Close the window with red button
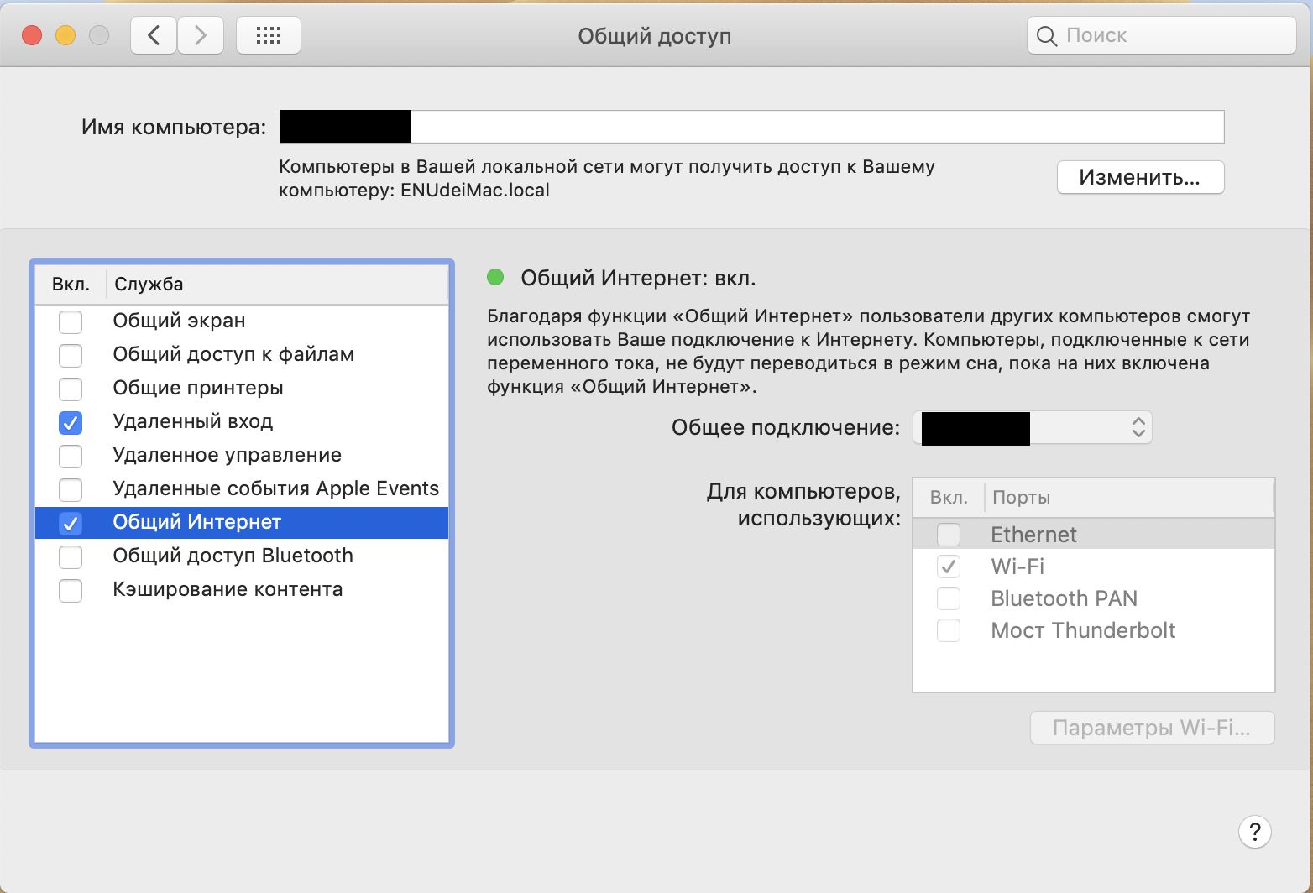 pos(32,35)
